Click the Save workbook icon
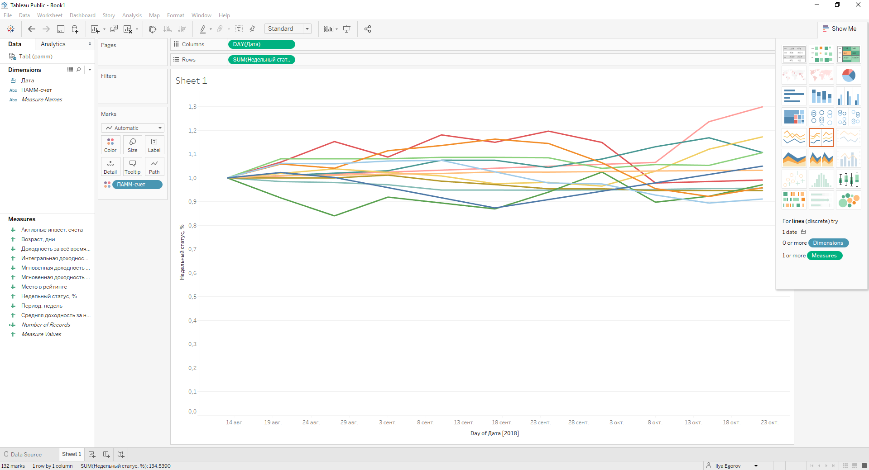869x470 pixels. (60, 29)
